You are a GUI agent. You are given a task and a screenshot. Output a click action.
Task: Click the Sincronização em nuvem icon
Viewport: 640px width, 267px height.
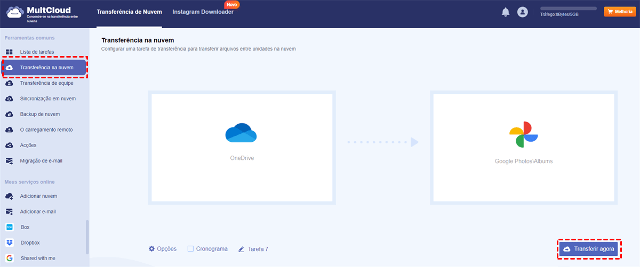click(10, 99)
